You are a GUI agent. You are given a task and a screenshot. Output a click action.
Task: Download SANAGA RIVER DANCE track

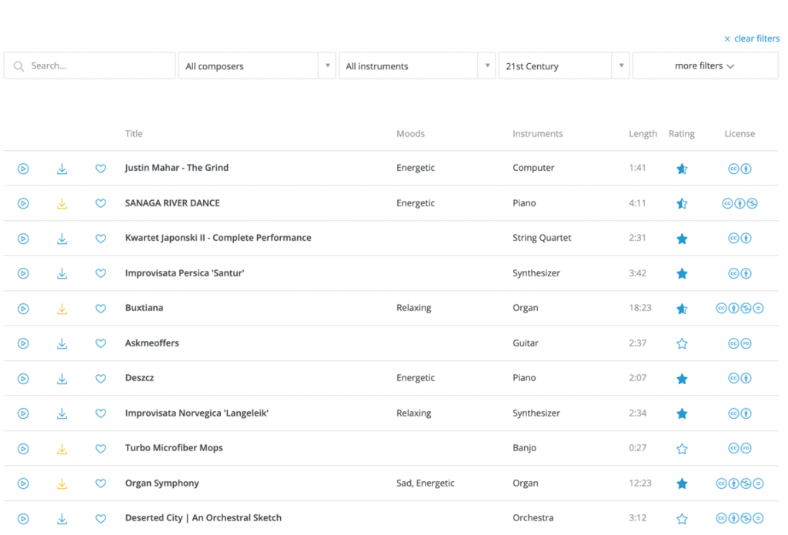coord(62,204)
